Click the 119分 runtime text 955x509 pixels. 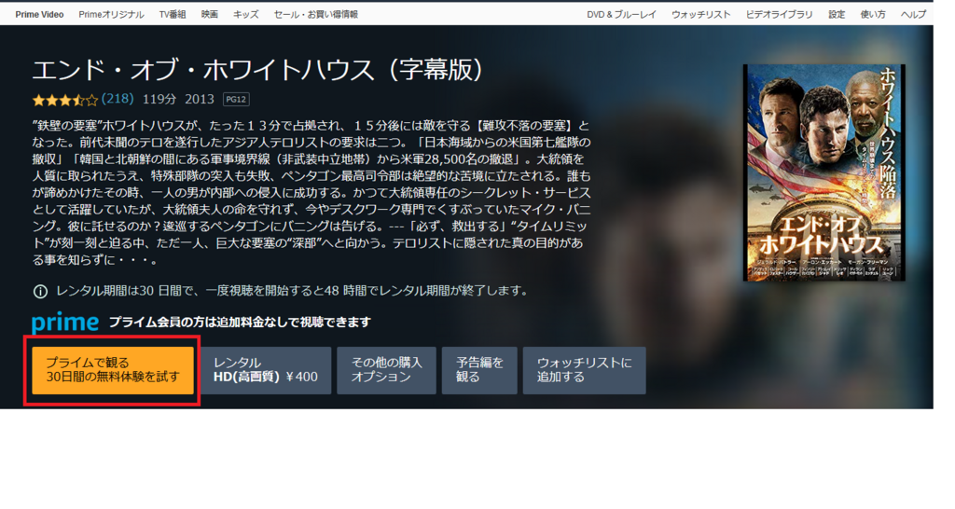159,99
